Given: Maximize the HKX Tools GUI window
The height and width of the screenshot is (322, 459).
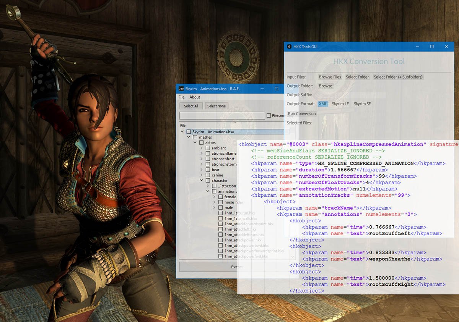Looking at the screenshot, I should pos(432,47).
